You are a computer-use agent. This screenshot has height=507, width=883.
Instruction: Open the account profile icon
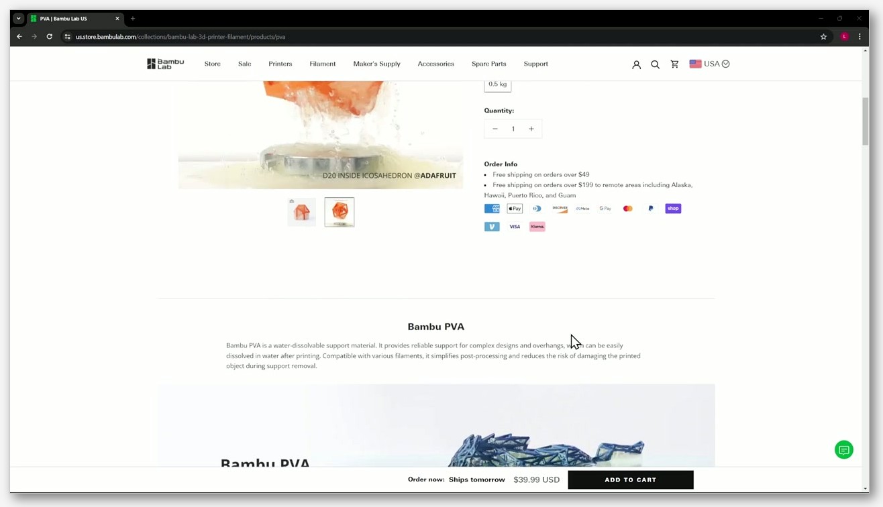click(x=636, y=64)
